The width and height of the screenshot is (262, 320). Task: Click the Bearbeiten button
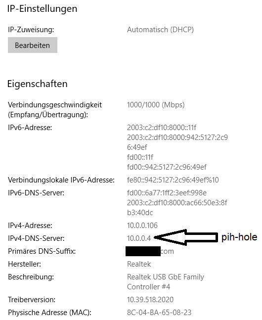pyautogui.click(x=33, y=45)
